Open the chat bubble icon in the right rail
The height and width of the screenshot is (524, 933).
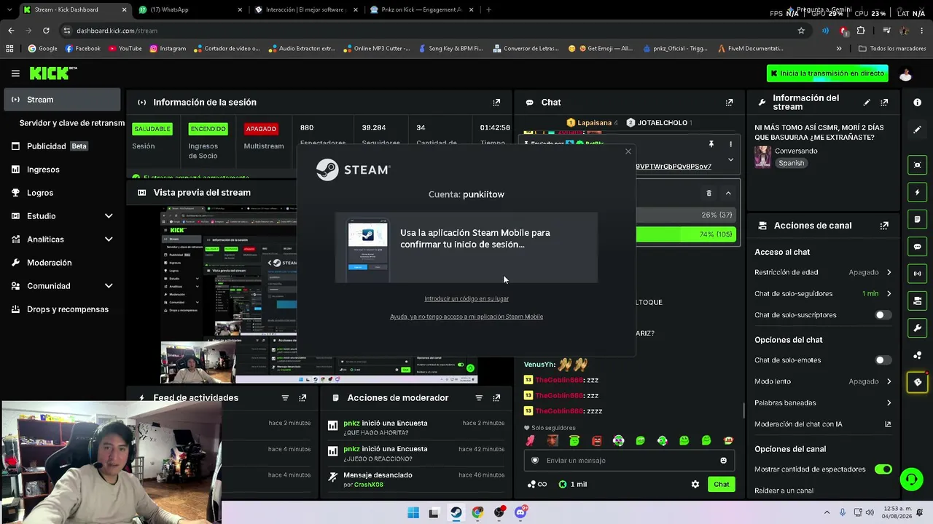917,247
